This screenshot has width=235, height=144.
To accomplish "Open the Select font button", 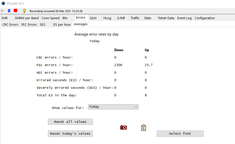I will (x=180, y=134).
